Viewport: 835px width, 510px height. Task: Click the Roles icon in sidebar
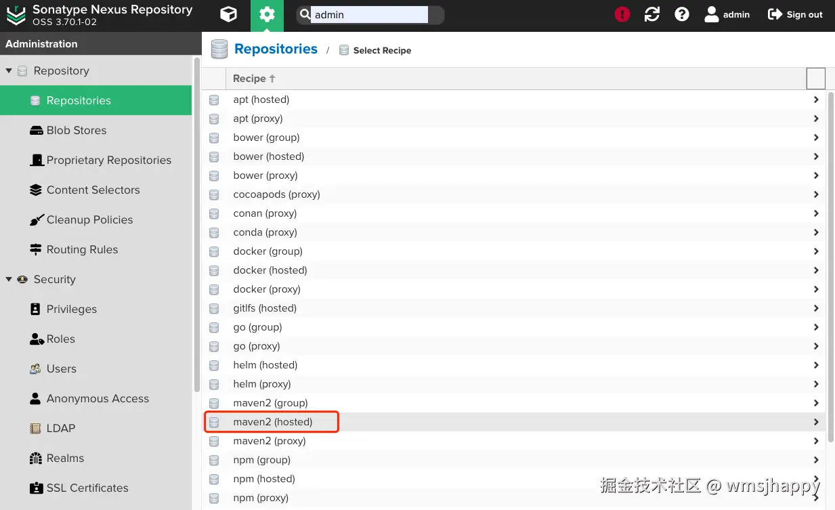tap(36, 339)
